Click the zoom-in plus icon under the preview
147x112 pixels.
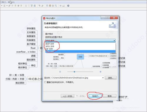click(x=101, y=72)
